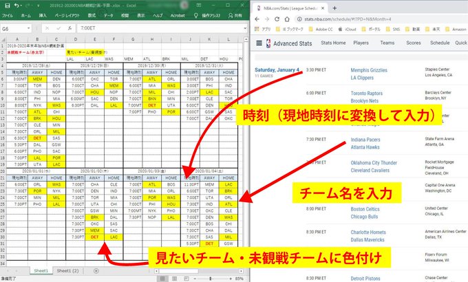Select row 6 header

pos(3,79)
